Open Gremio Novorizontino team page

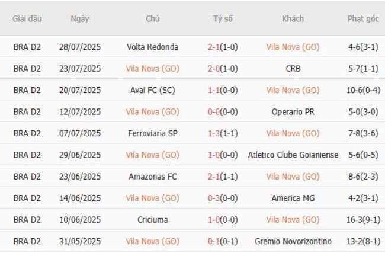[293, 242]
